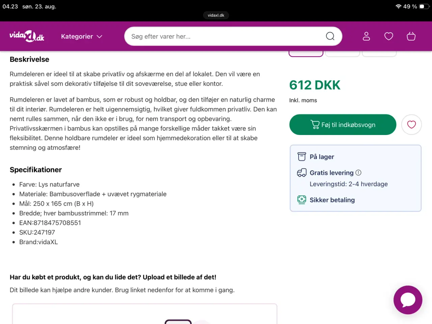432x324 pixels.
Task: Click the Gratis levering text
Action: coord(331,173)
